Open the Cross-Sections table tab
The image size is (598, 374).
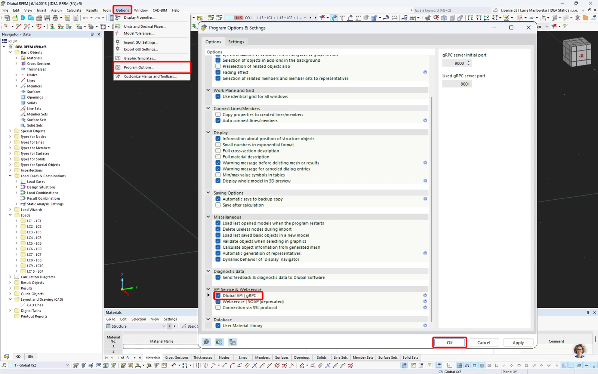point(177,358)
